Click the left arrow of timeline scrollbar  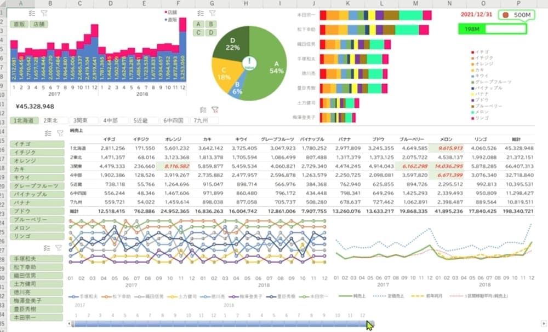click(x=69, y=324)
